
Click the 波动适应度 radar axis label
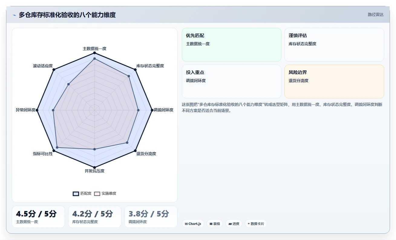pyautogui.click(x=43, y=66)
